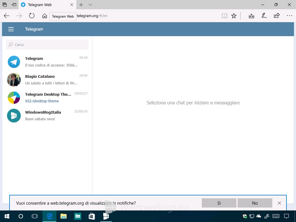Open the XS2.tdesktop-theme file link
Viewport: 296px width, 222px height.
(x=42, y=101)
